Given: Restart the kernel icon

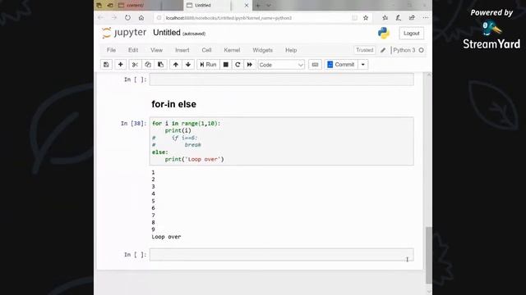Looking at the screenshot, I should click(238, 65).
